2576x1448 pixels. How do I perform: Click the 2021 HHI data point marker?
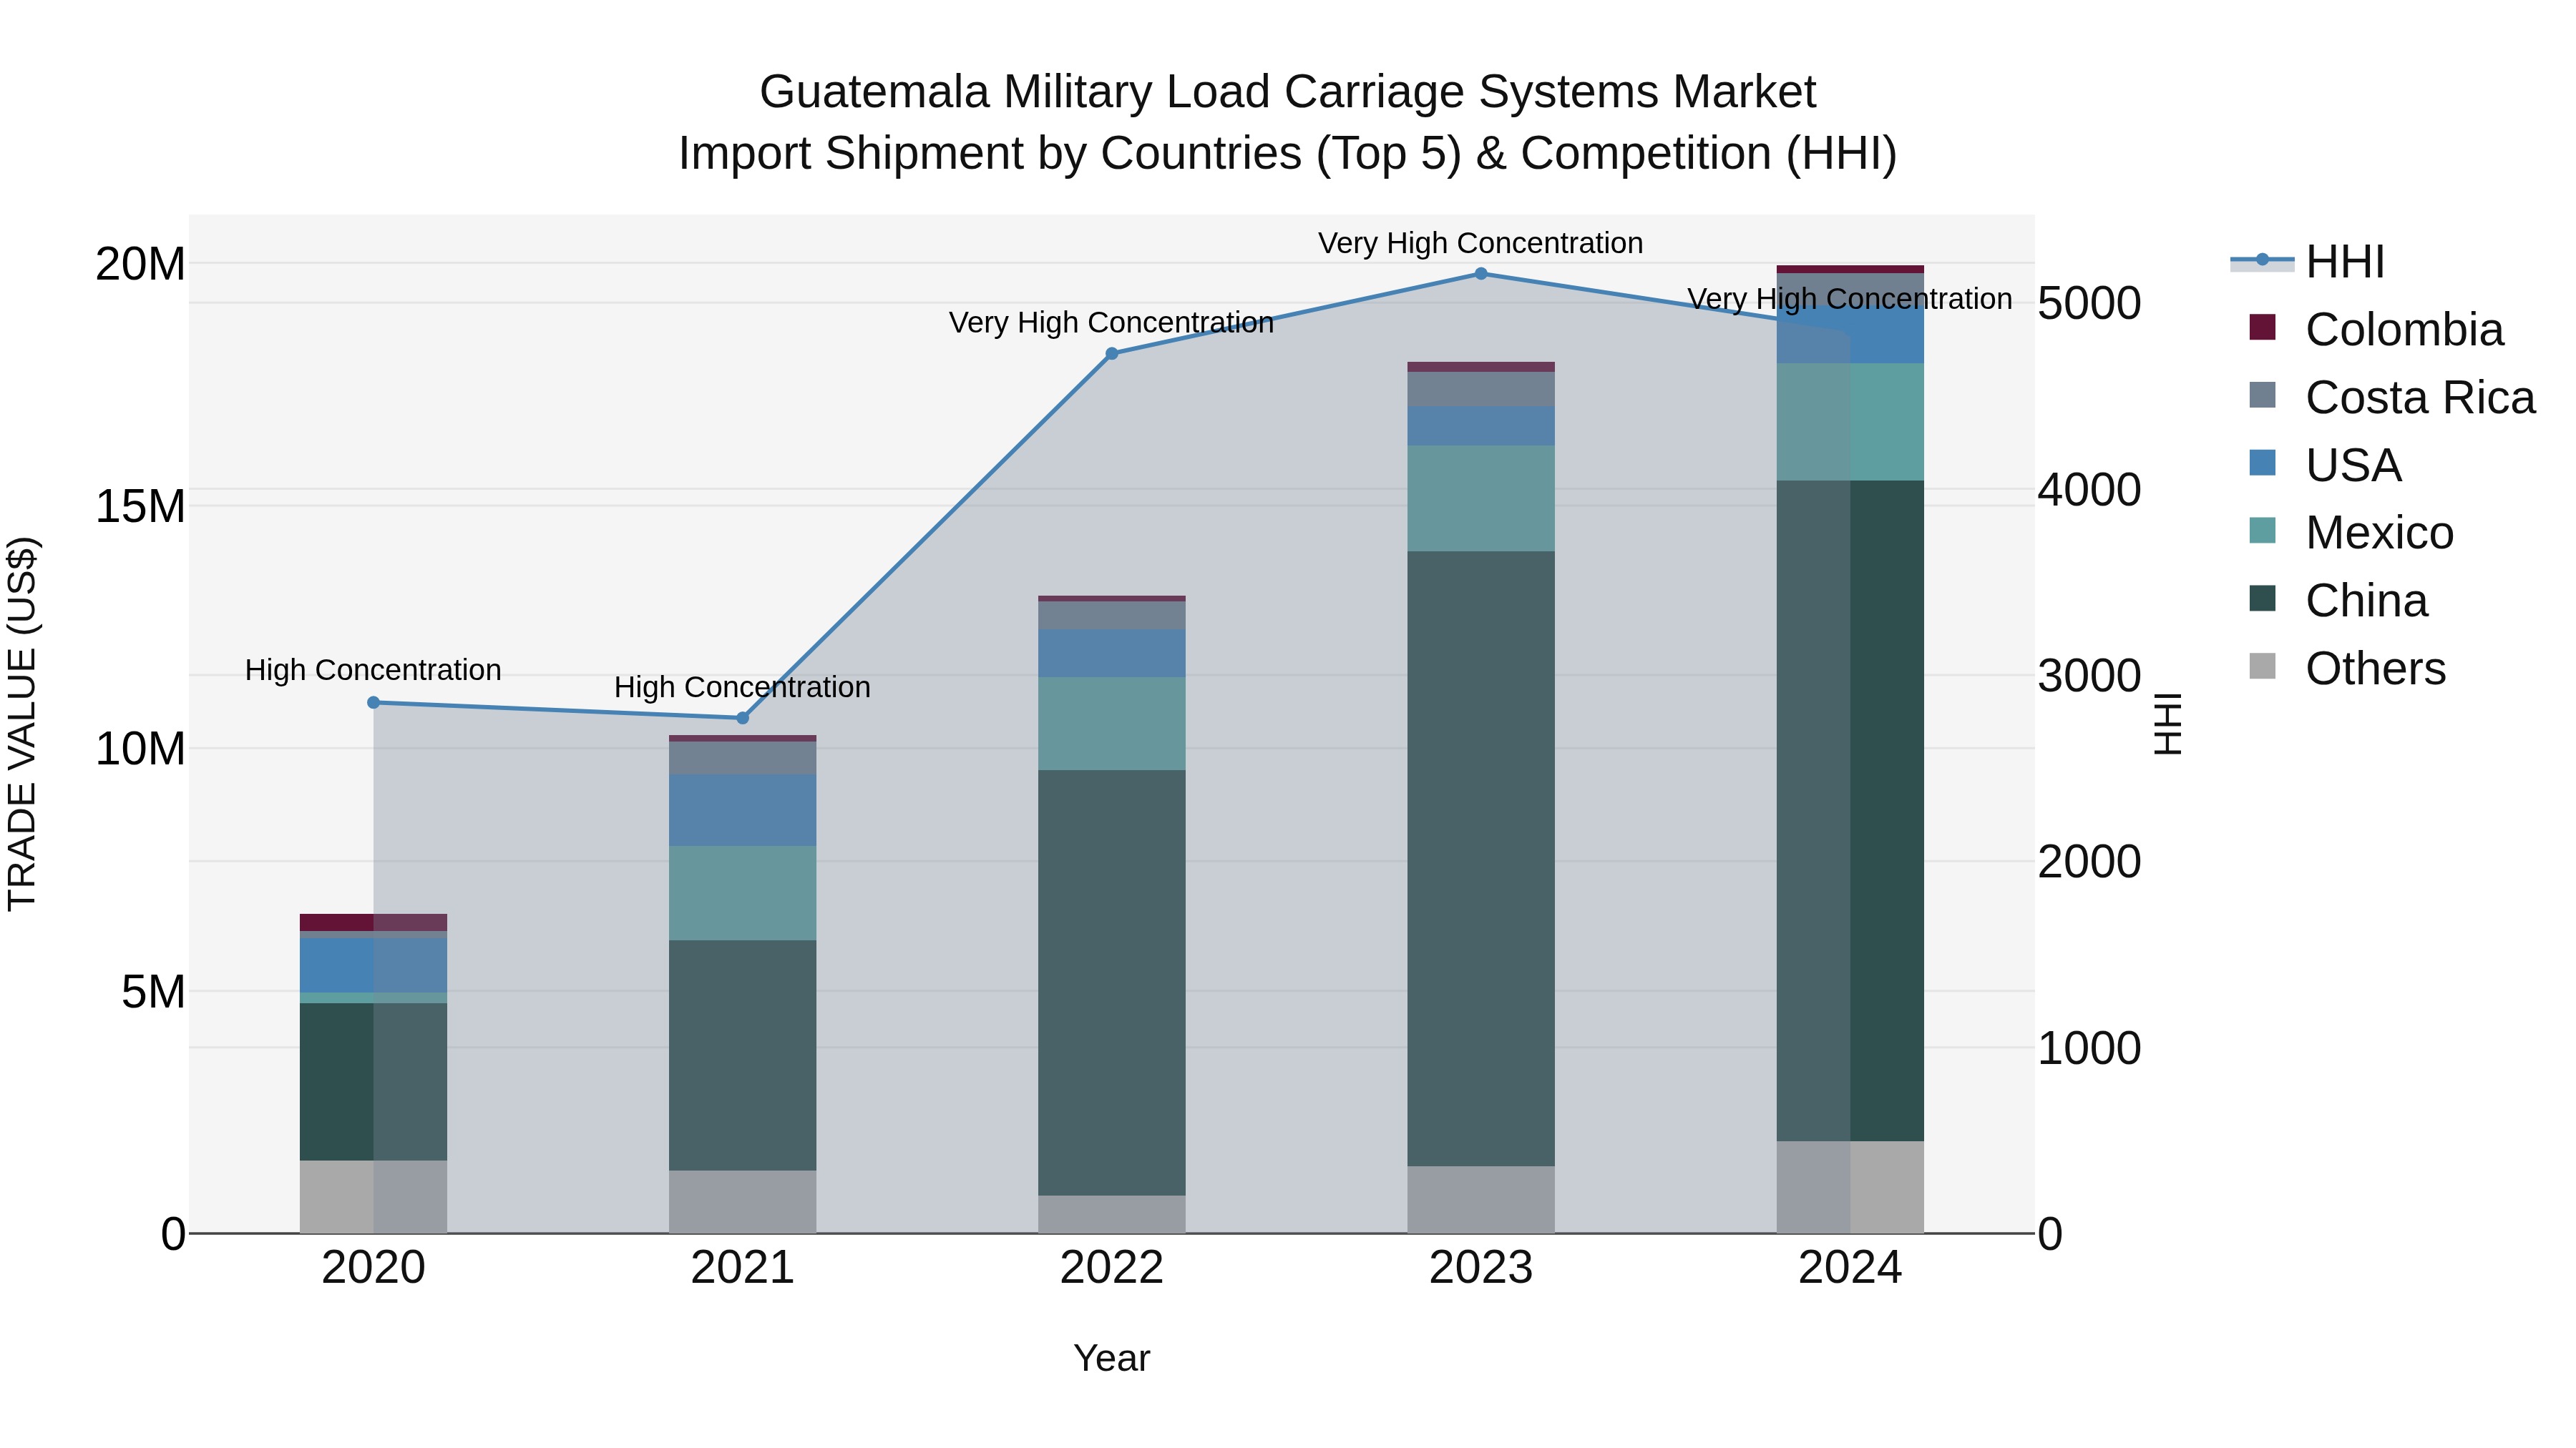743,719
